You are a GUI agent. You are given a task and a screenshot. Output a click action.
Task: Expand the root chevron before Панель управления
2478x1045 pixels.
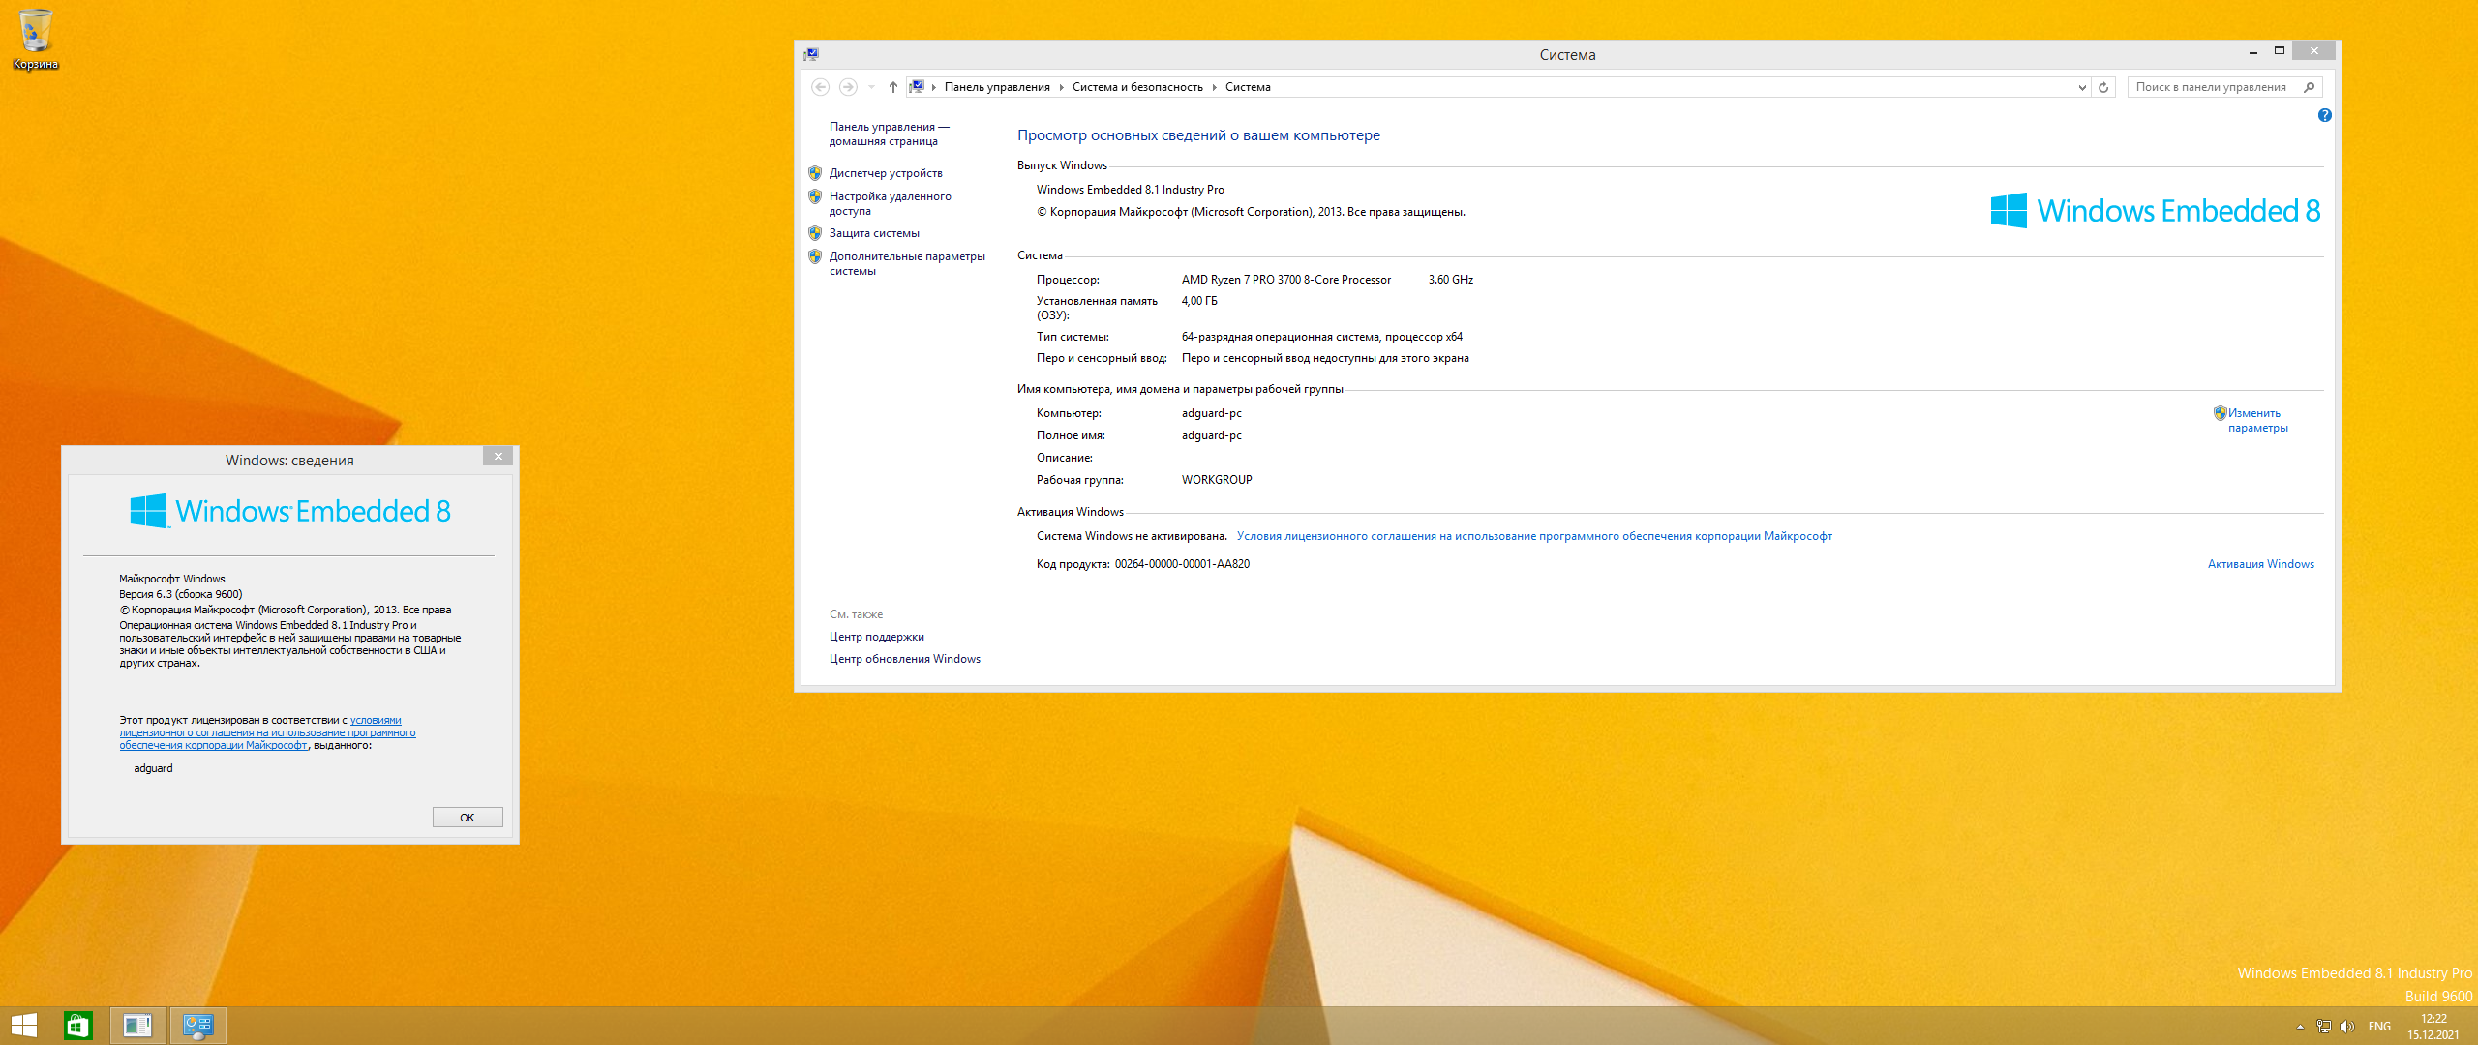coord(933,87)
